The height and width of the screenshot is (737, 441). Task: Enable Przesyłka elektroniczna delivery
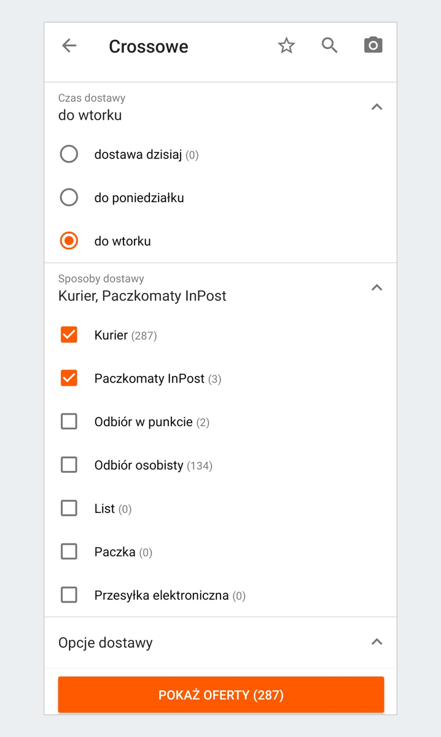[69, 595]
